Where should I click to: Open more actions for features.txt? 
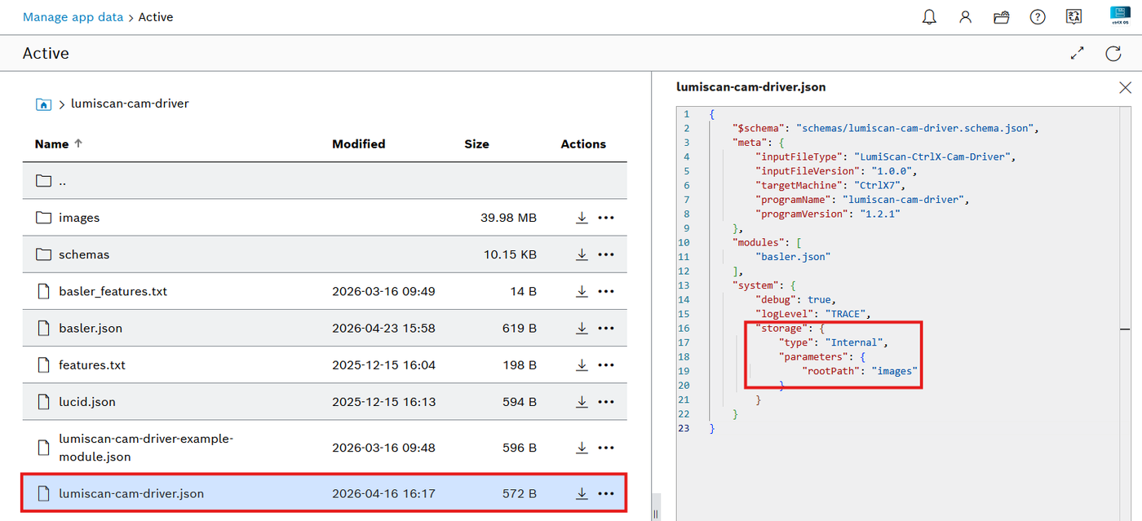tap(605, 364)
